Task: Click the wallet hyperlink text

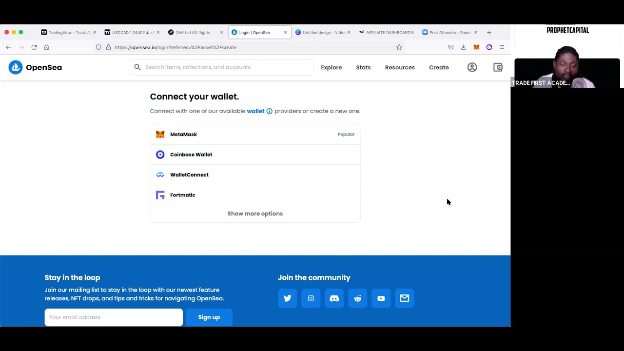Action: coord(255,111)
